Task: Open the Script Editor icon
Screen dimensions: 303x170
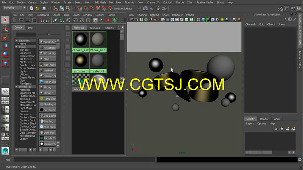Action: click(300, 160)
